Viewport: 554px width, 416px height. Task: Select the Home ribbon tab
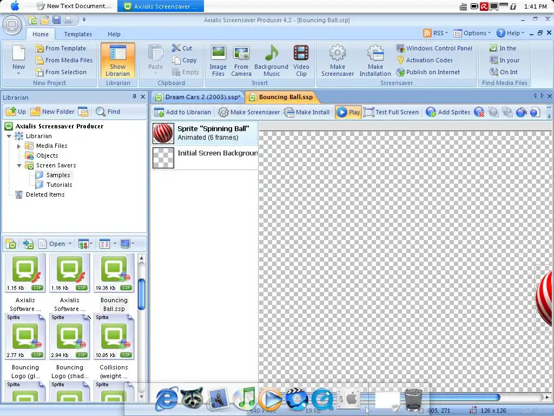(41, 34)
